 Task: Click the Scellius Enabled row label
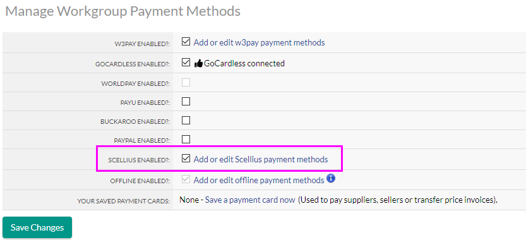pyautogui.click(x=139, y=160)
